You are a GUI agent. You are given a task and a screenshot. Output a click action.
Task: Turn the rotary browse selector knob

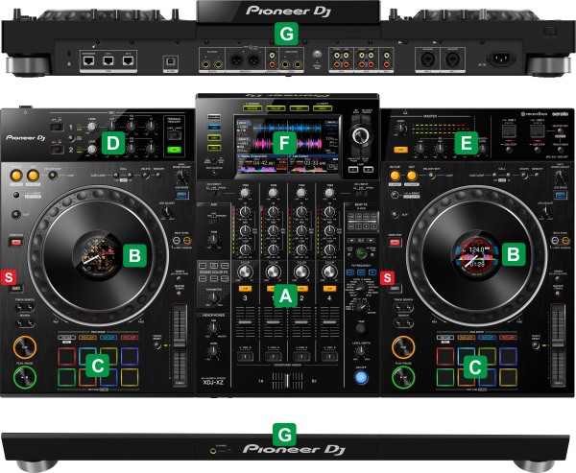tap(360, 135)
